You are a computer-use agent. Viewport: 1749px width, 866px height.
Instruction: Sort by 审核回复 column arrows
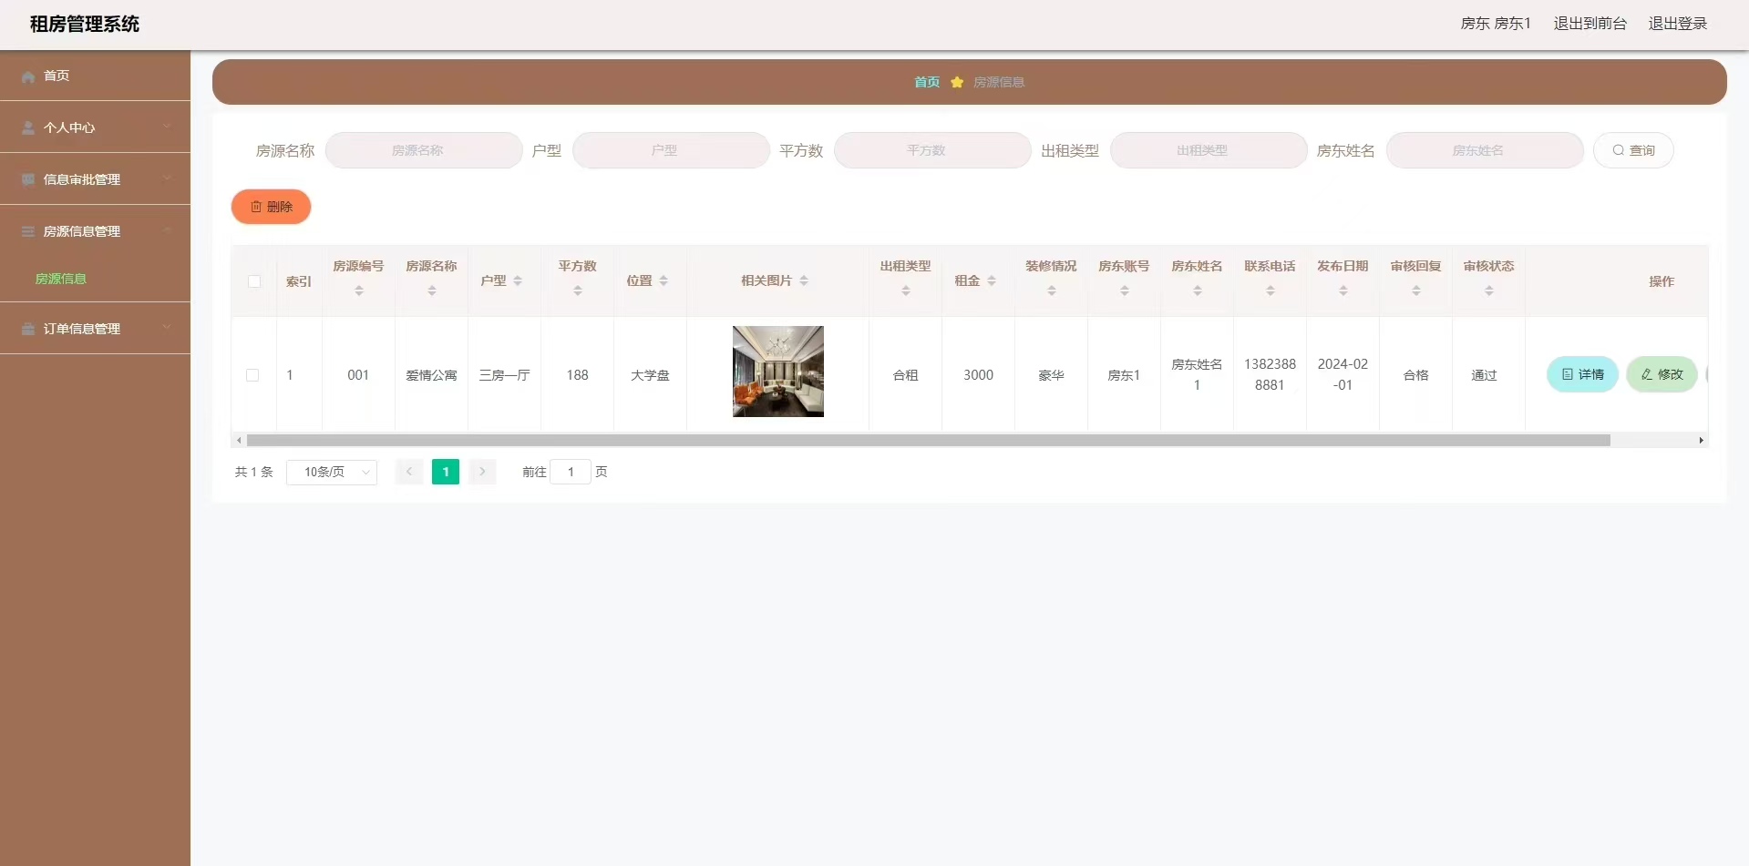pos(1416,290)
